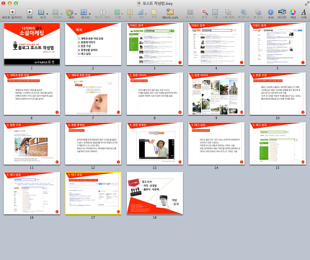Screen dimensions: 310x260
Task: Select slide 2, the table of contents thumbnail
Action: click(93, 44)
